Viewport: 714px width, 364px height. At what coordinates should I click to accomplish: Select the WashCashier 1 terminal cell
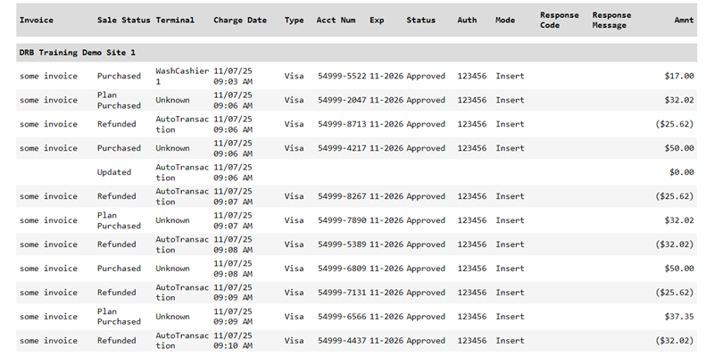[x=181, y=76]
